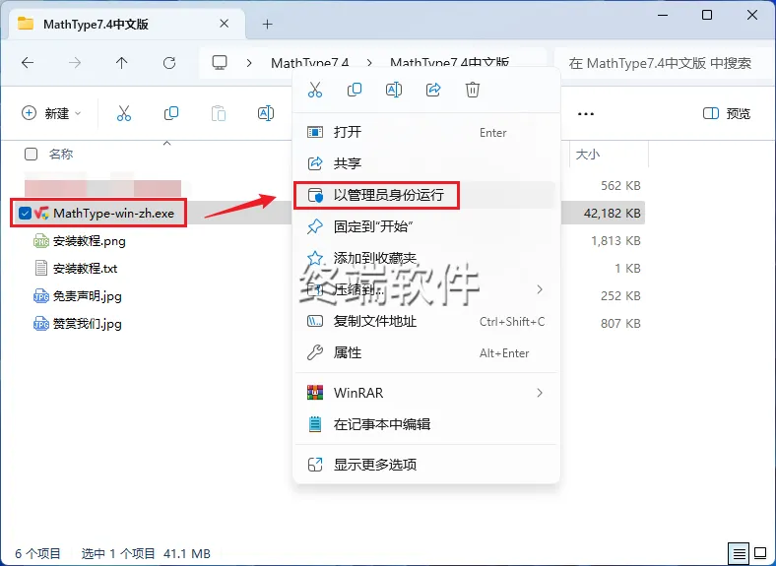The width and height of the screenshot is (776, 566).
Task: Sort by the 名称 column header
Action: pos(61,154)
